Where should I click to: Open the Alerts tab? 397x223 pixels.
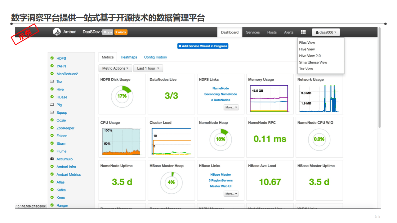click(289, 32)
